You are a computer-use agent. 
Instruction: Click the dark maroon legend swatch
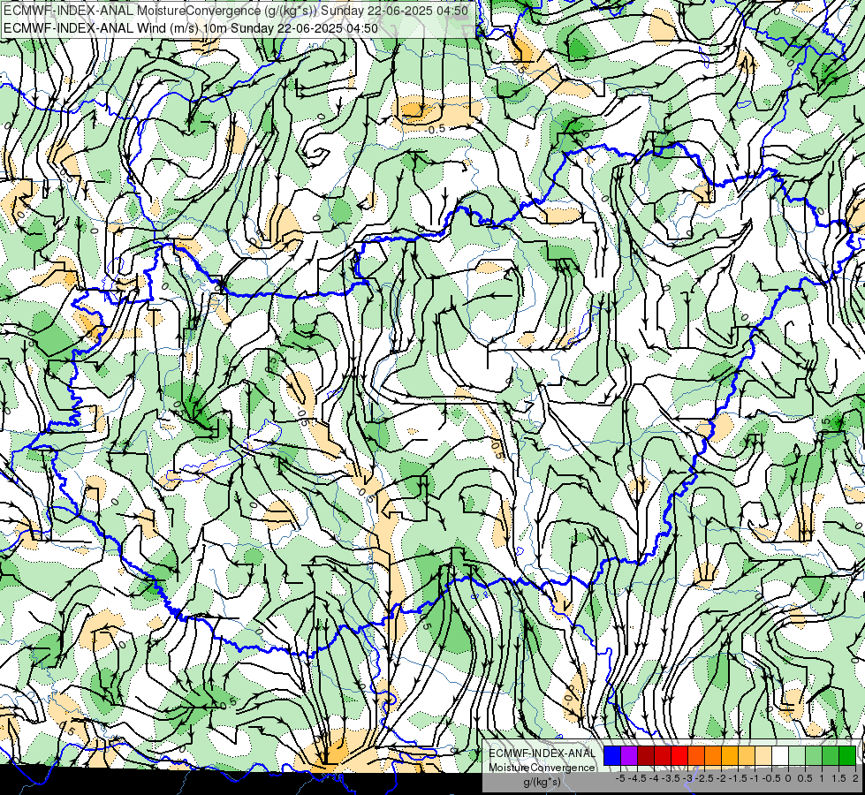646,755
